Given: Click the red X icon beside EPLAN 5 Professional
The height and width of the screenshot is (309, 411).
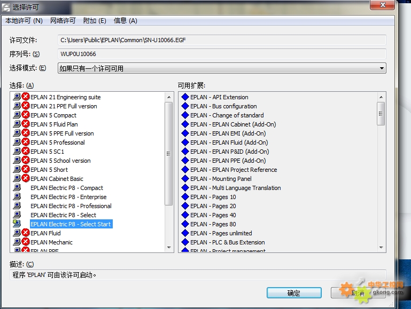Looking at the screenshot, I should tap(26, 142).
